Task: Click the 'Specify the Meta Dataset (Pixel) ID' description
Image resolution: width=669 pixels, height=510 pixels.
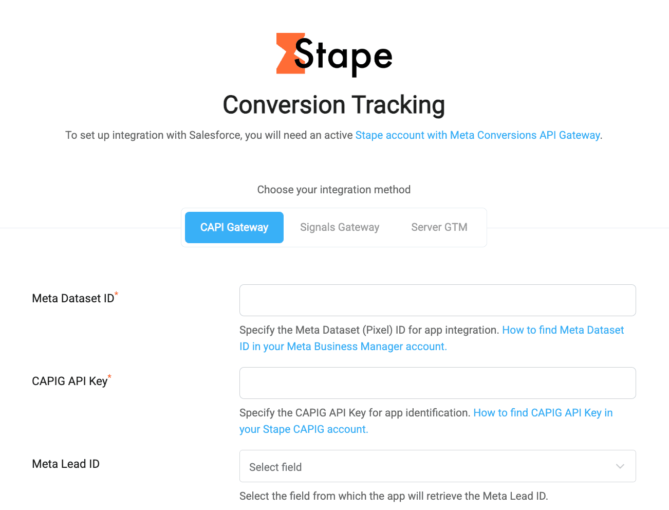Action: pyautogui.click(x=369, y=330)
